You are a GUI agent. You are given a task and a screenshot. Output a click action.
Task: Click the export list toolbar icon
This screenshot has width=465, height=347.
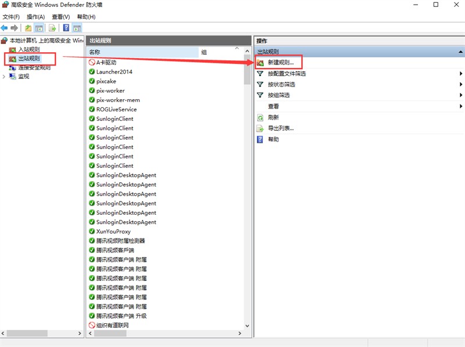[x=52, y=28]
